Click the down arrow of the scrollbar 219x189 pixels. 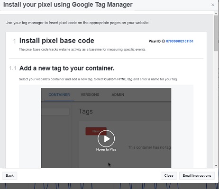pyautogui.click(x=216, y=165)
